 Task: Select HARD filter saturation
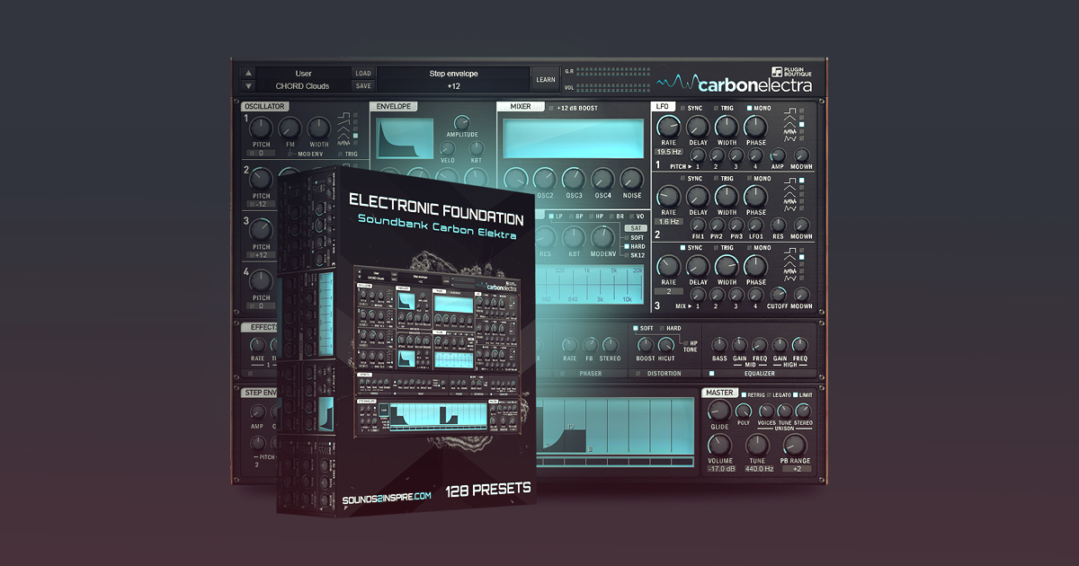pyautogui.click(x=626, y=246)
